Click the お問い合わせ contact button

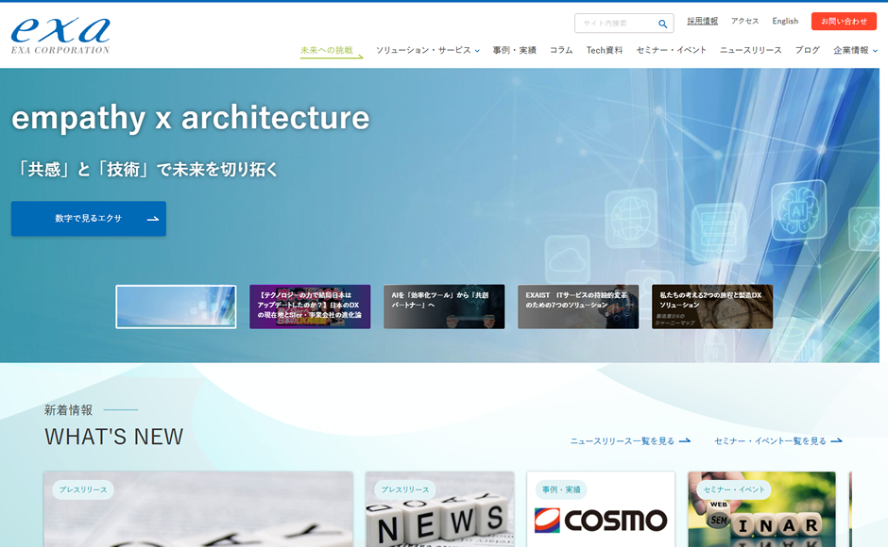tap(844, 21)
